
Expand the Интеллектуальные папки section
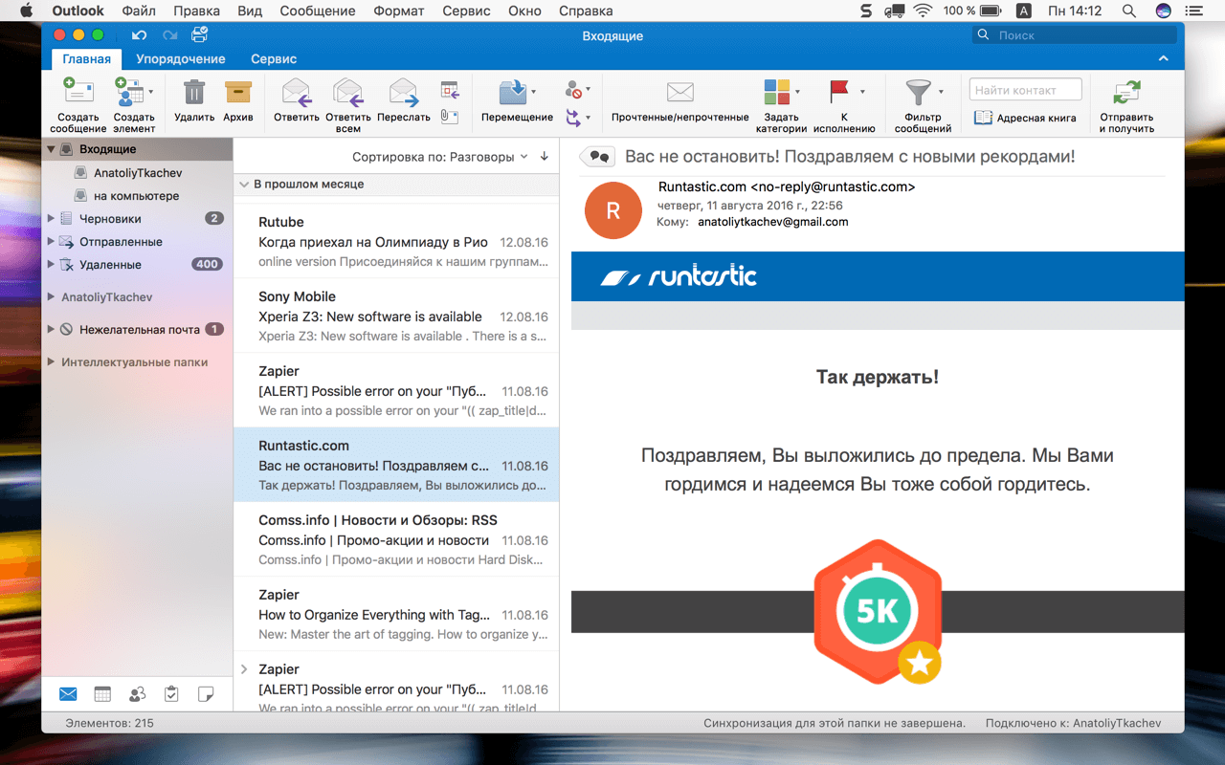[x=52, y=362]
